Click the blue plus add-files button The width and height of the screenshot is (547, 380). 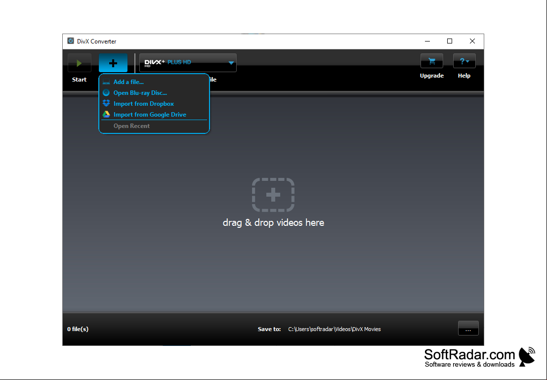[113, 63]
